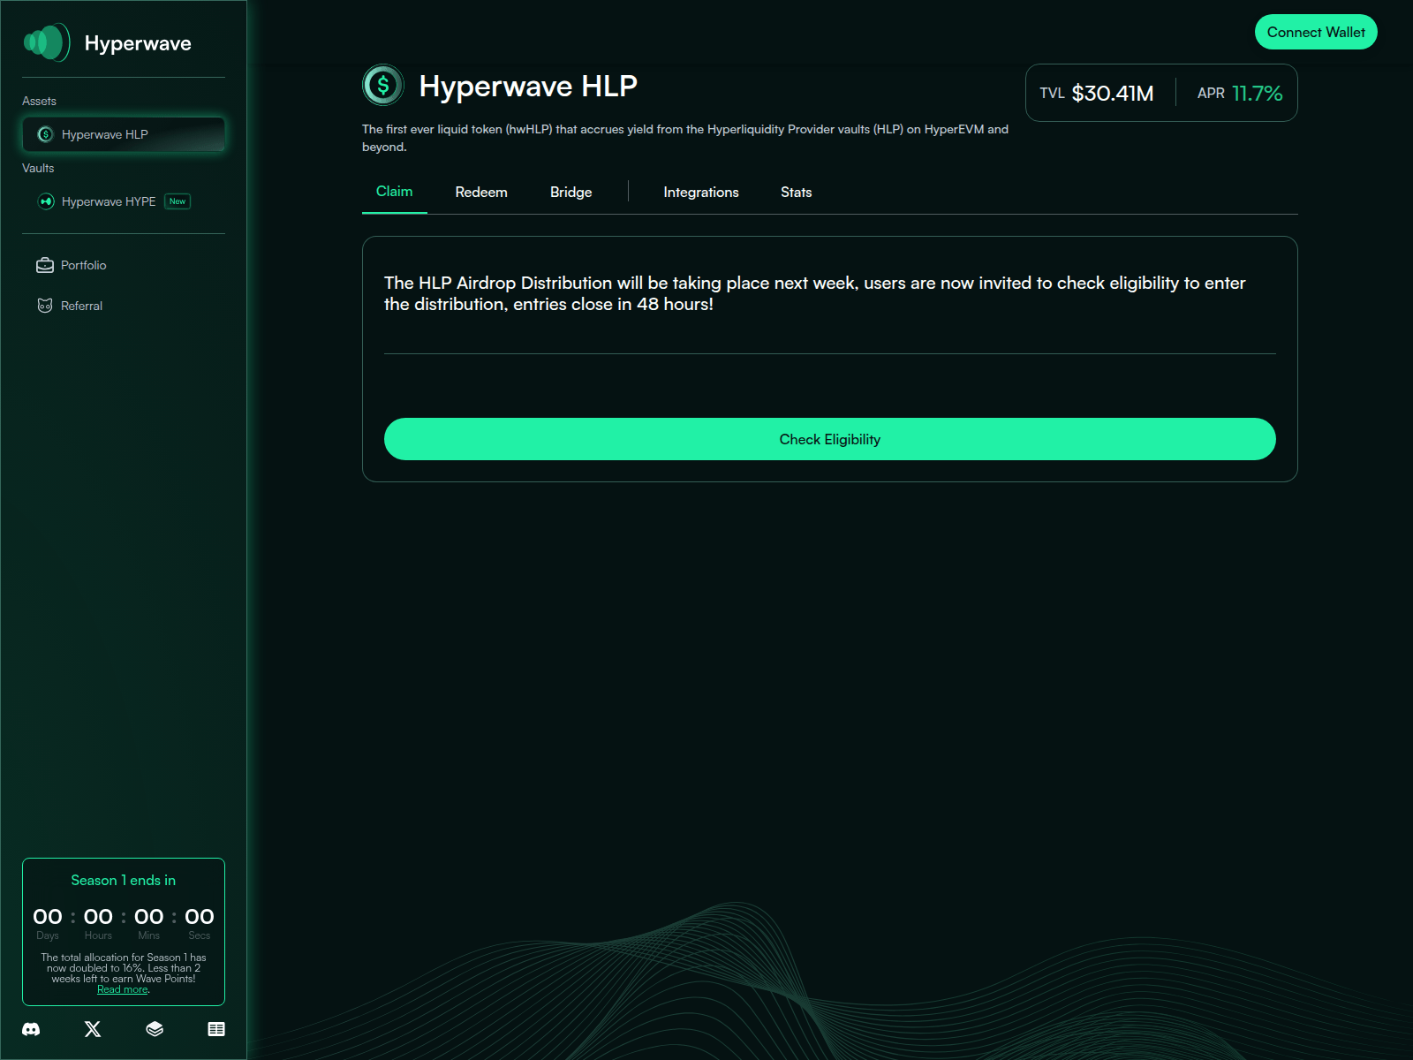Click the GitBook documentation icon
Viewport: 1413px width, 1060px height.
(x=155, y=1029)
